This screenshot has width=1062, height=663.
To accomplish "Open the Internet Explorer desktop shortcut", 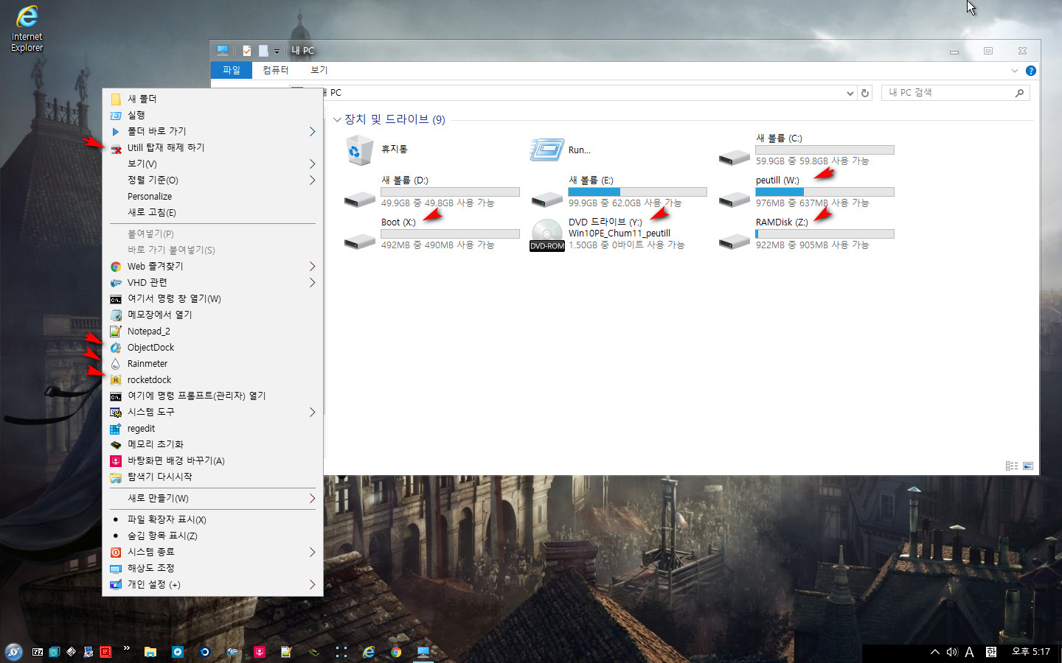I will (x=27, y=28).
